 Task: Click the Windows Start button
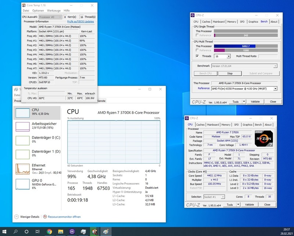click(5, 232)
